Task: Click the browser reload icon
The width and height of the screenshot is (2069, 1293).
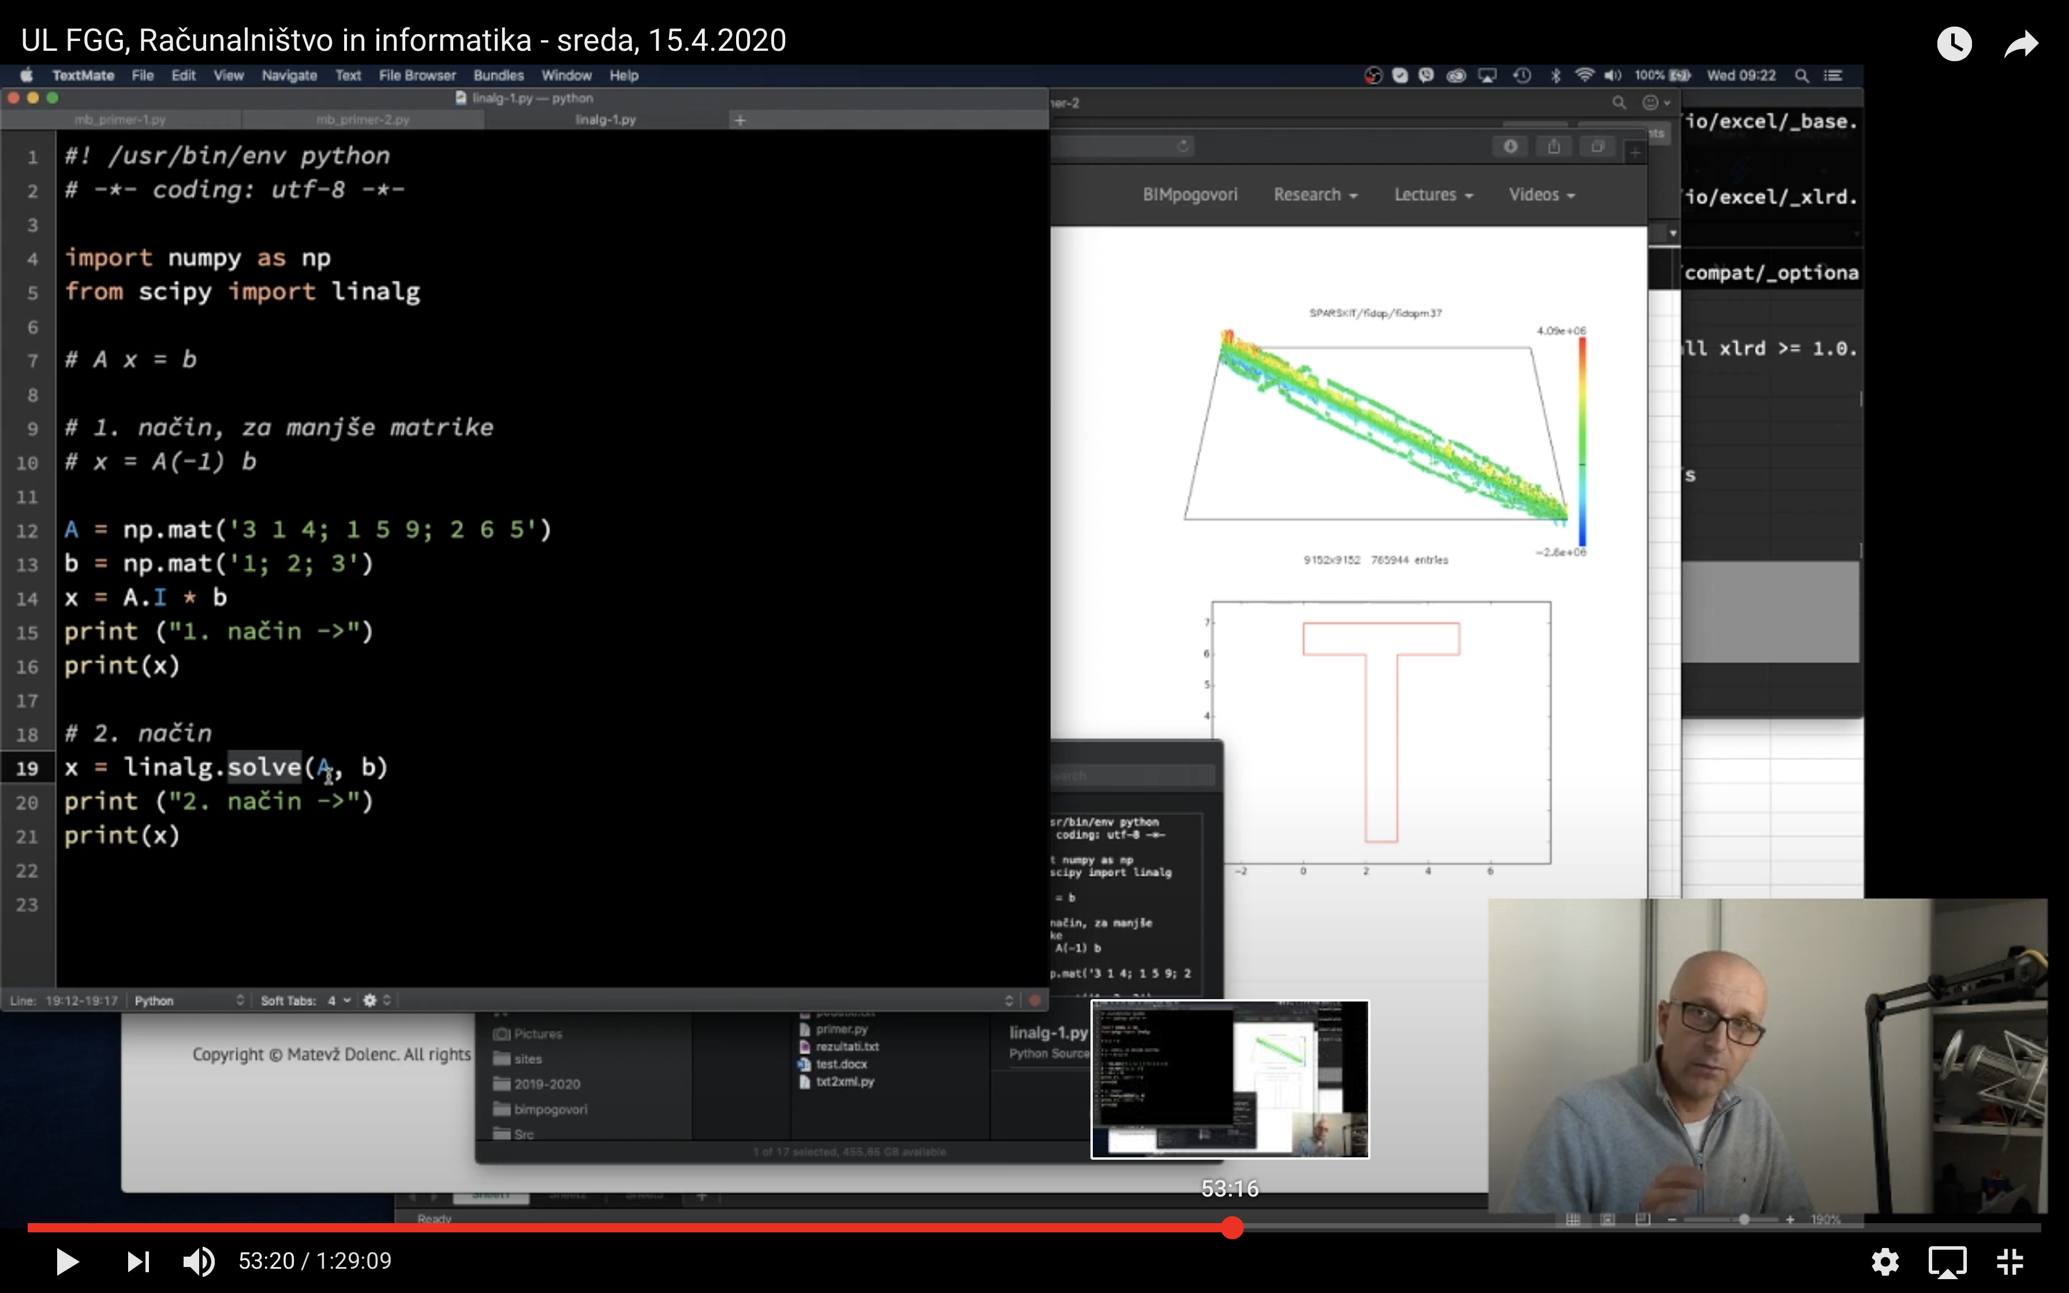Action: coord(1182,146)
